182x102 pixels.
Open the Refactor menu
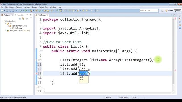pos(19,7)
